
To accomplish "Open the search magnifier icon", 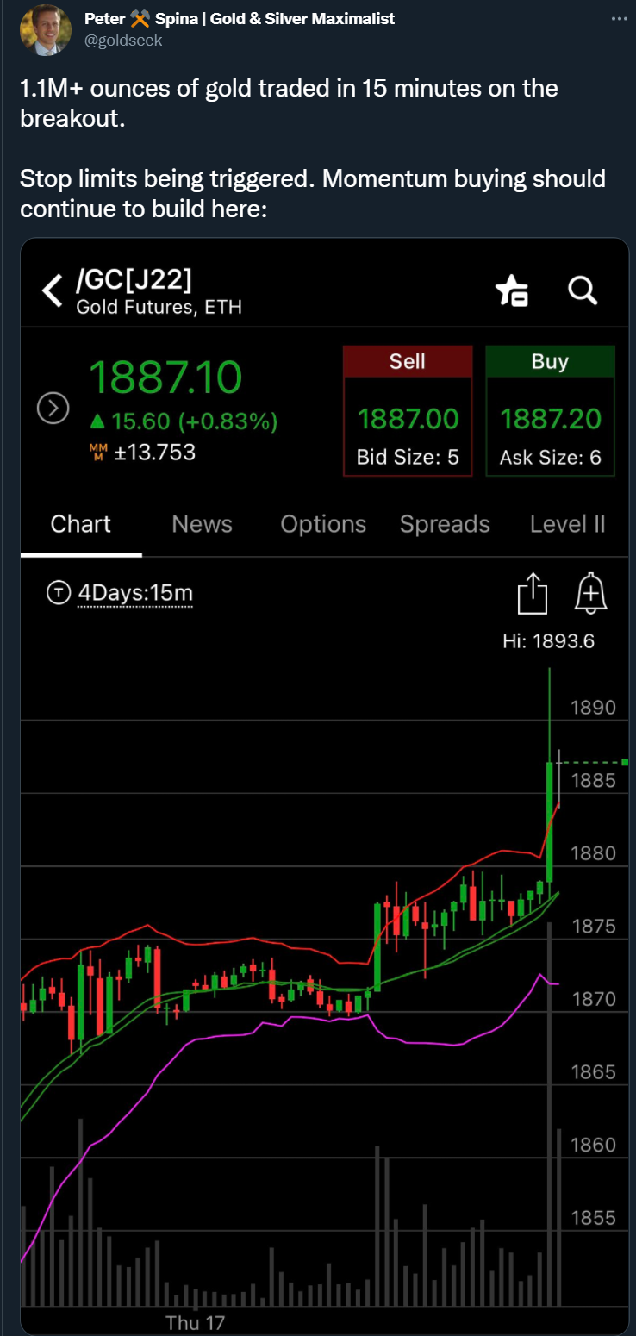I will 583,291.
